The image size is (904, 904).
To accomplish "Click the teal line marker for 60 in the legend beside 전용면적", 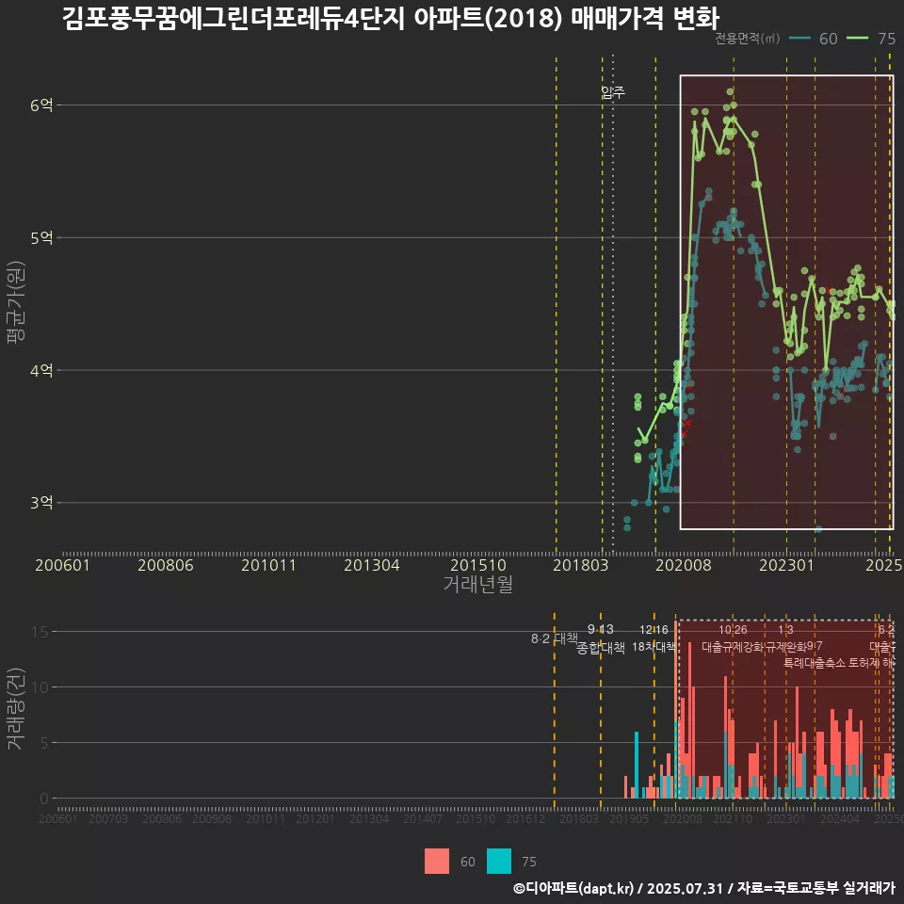I will [x=799, y=39].
